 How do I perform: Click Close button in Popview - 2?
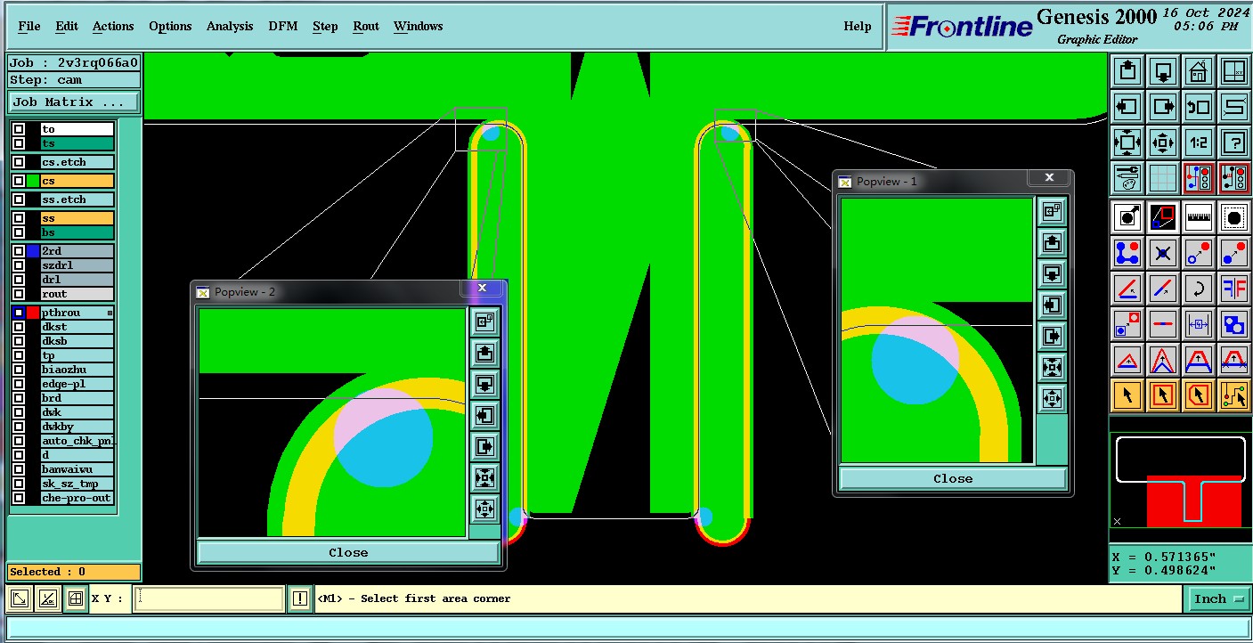(x=348, y=552)
